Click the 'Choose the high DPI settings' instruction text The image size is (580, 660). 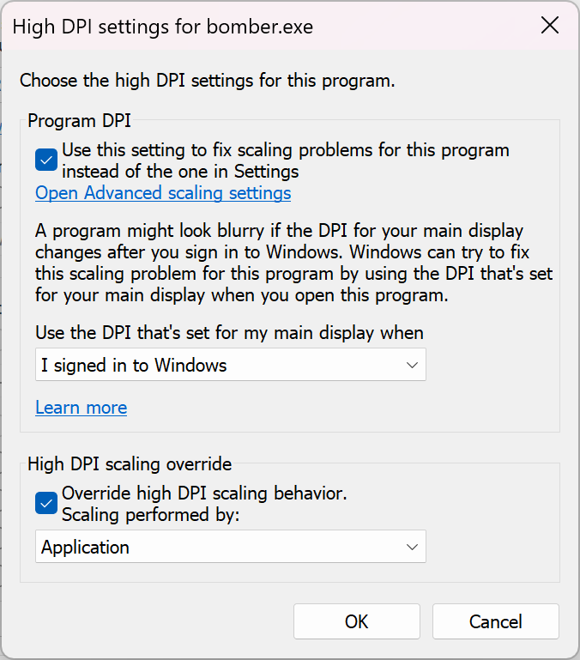tap(208, 81)
